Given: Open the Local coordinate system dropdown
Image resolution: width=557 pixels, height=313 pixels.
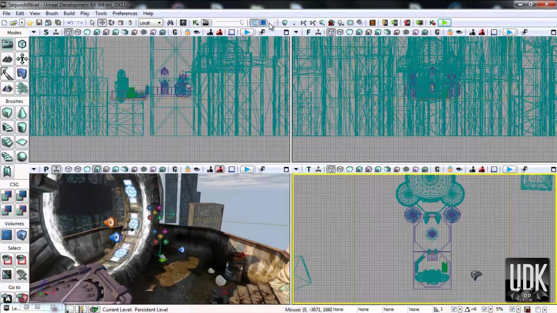Looking at the screenshot, I should [x=150, y=23].
